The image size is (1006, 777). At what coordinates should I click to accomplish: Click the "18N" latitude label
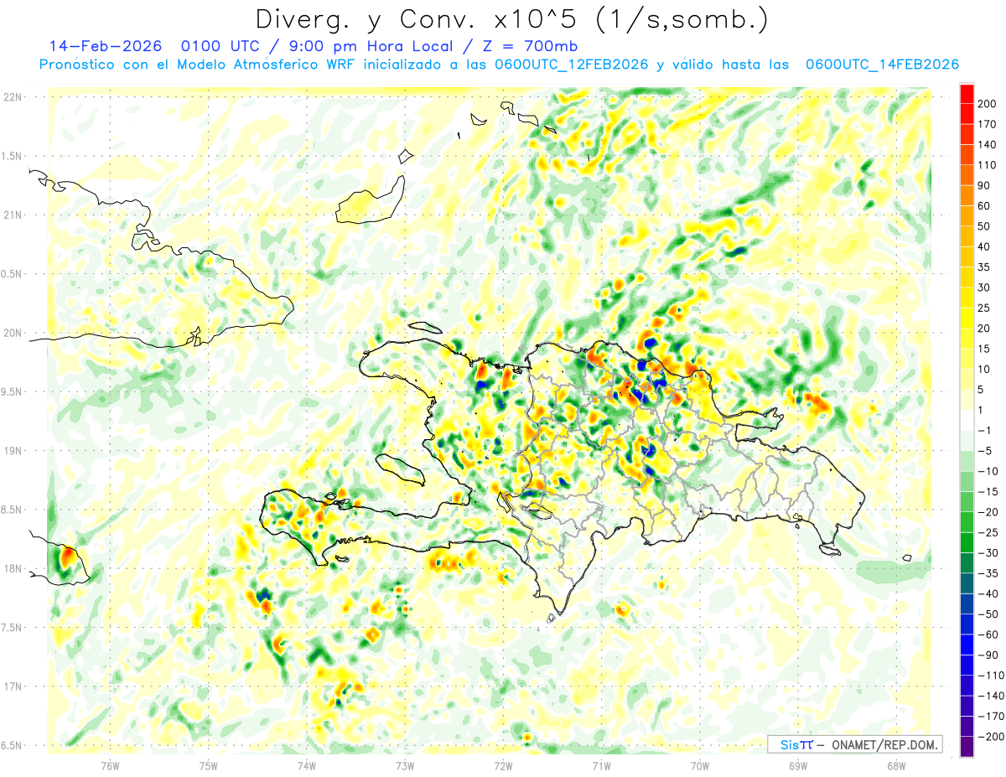[x=13, y=569]
